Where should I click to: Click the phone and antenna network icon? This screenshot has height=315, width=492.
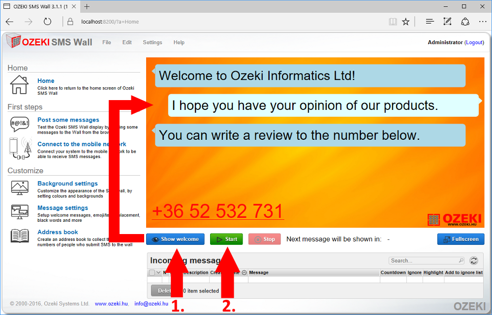[x=21, y=148]
